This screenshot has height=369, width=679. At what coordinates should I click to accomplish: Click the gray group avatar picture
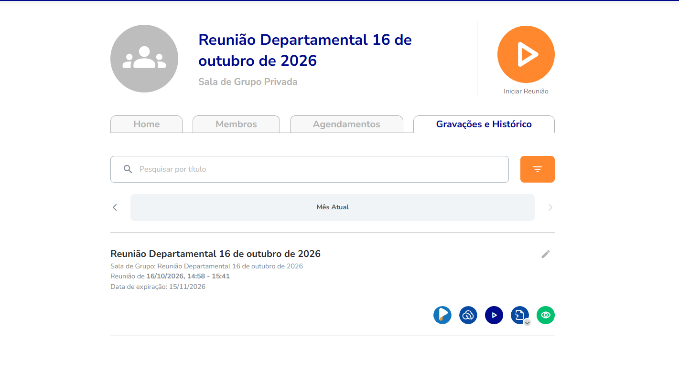pos(144,59)
